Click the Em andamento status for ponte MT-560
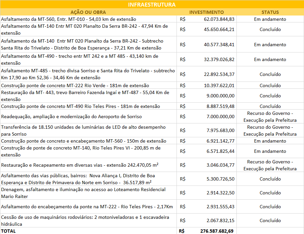 270,141
